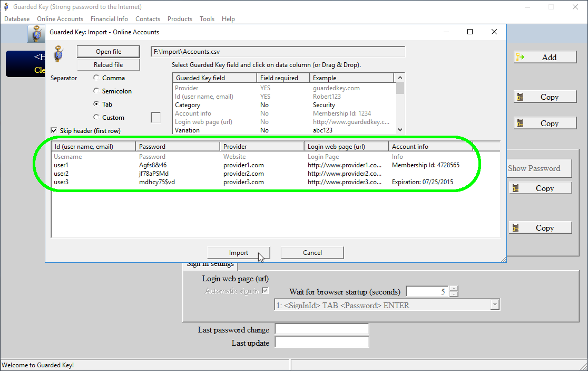The image size is (588, 371).
Task: Increase browser startup wait seconds
Action: tap(454, 289)
